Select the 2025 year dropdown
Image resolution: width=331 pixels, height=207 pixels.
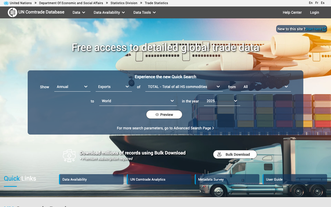point(222,101)
